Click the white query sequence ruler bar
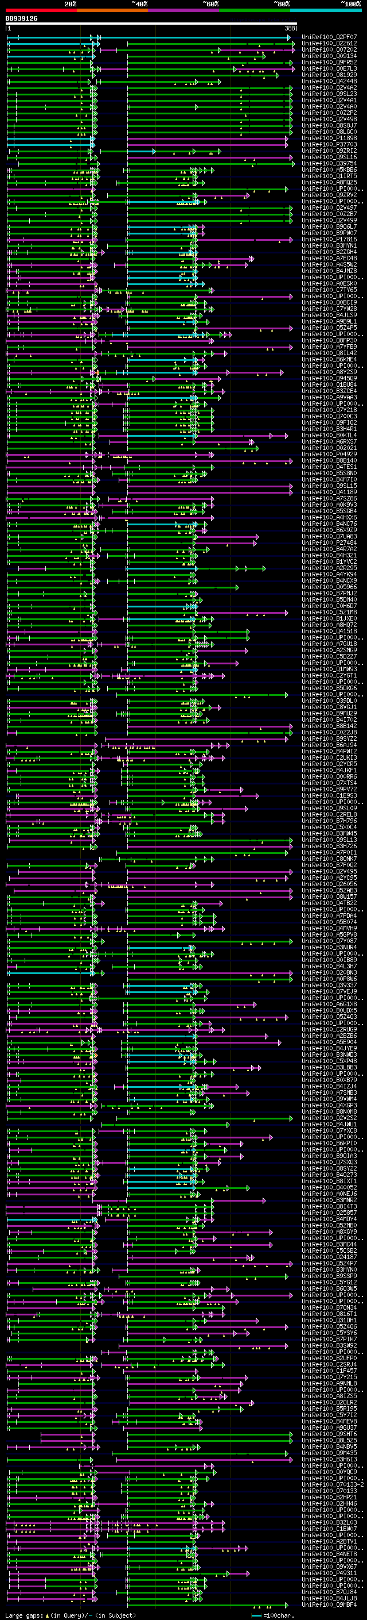The image size is (367, 1620). 151,24
